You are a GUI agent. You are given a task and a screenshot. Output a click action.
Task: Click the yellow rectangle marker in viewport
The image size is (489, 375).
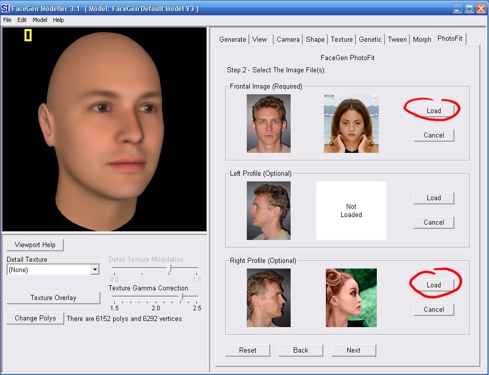pos(28,35)
